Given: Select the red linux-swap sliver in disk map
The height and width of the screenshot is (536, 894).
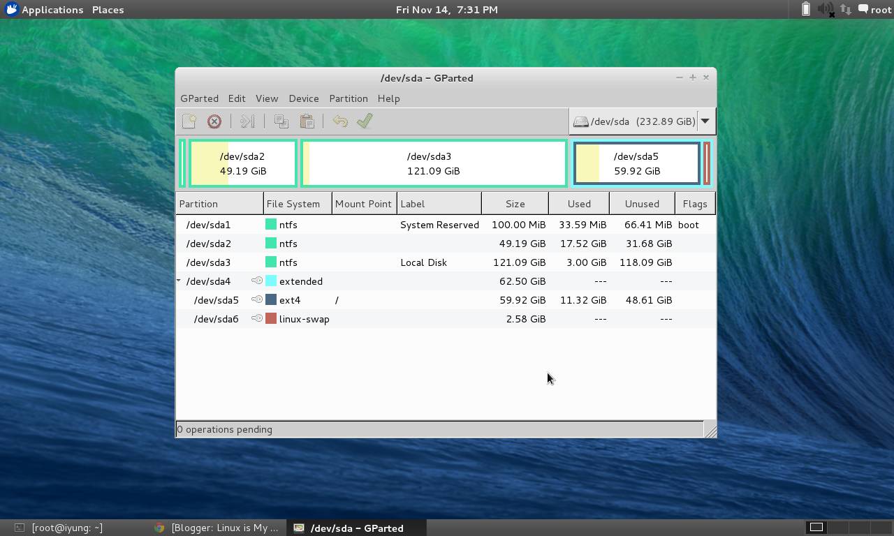Looking at the screenshot, I should [707, 163].
